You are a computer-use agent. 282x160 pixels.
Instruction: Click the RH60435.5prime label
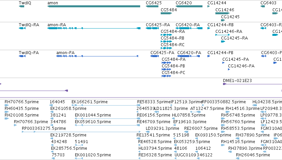22,109
